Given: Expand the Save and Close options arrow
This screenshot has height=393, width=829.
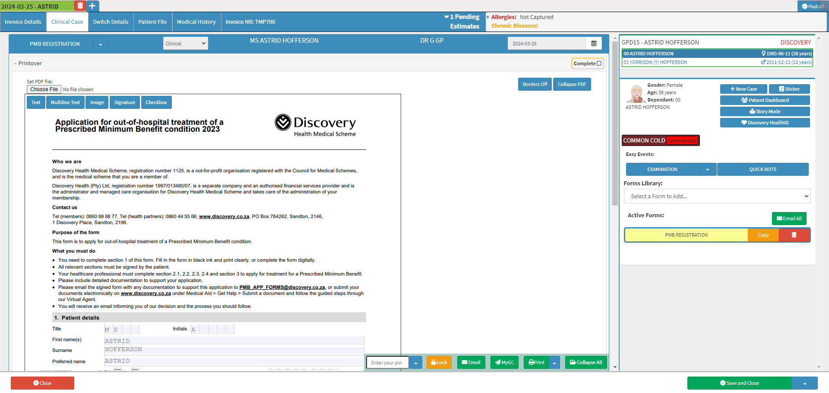Looking at the screenshot, I should [x=805, y=383].
